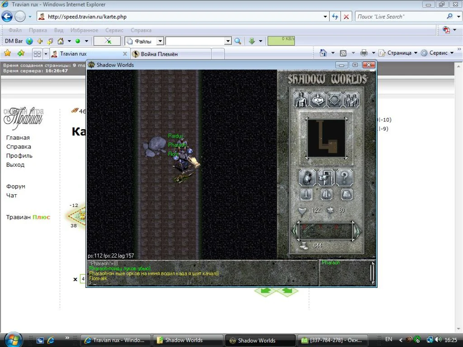The image size is (463, 347).
Task: Open the party members icon
Action: tap(352, 99)
